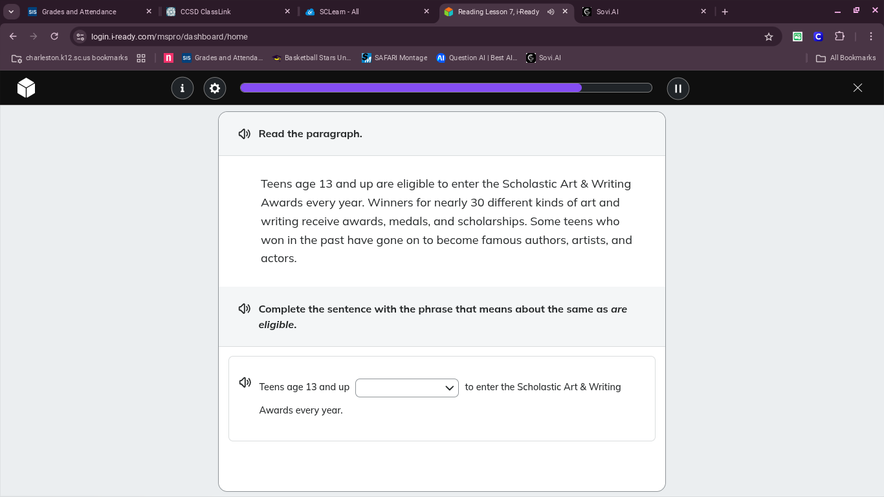884x497 pixels.
Task: Play audio for the fill-in sentence
Action: coord(245,382)
